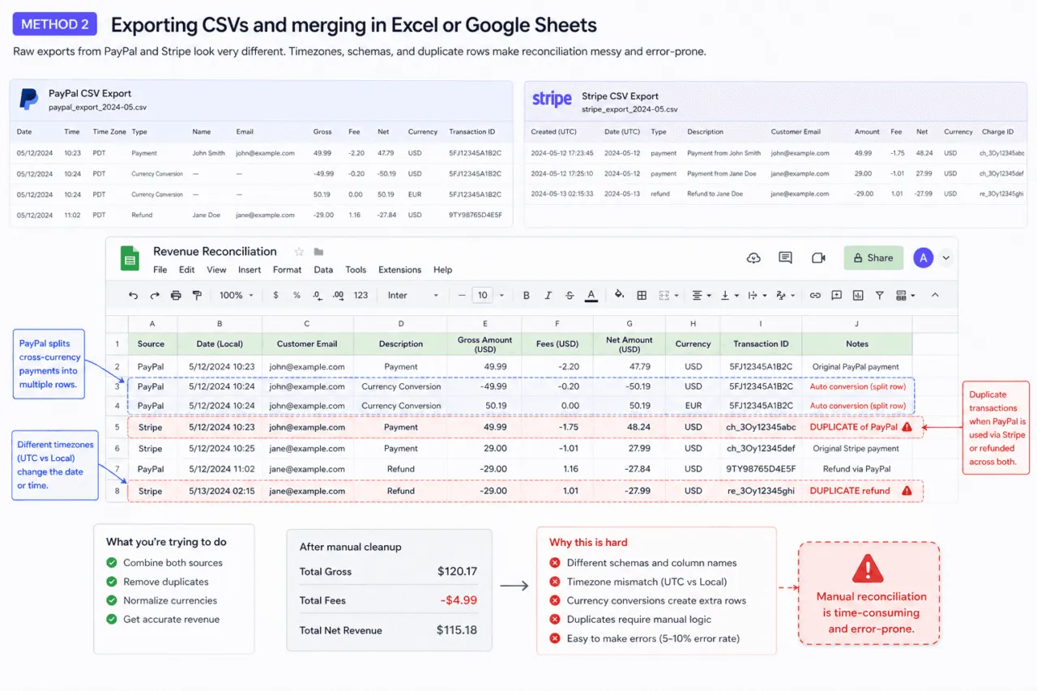This screenshot has height=691, width=1037.
Task: Check cloud save status icon
Action: 753,258
